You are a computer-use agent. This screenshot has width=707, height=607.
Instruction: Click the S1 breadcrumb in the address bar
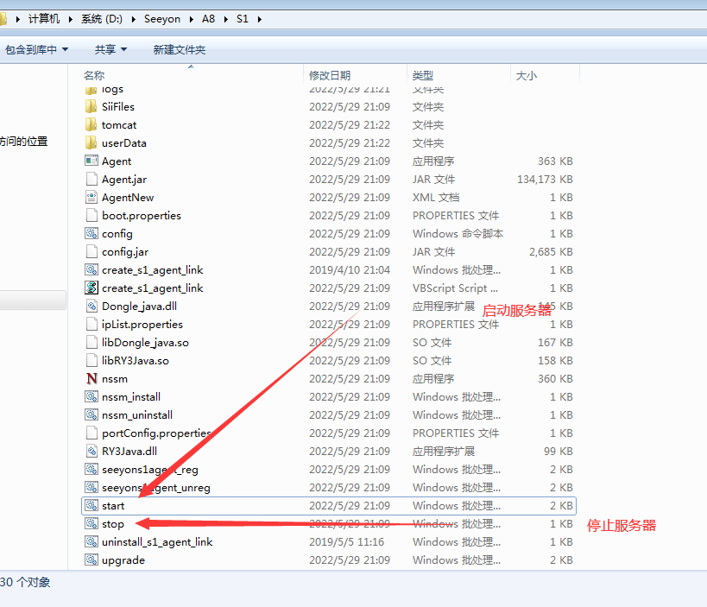(243, 19)
